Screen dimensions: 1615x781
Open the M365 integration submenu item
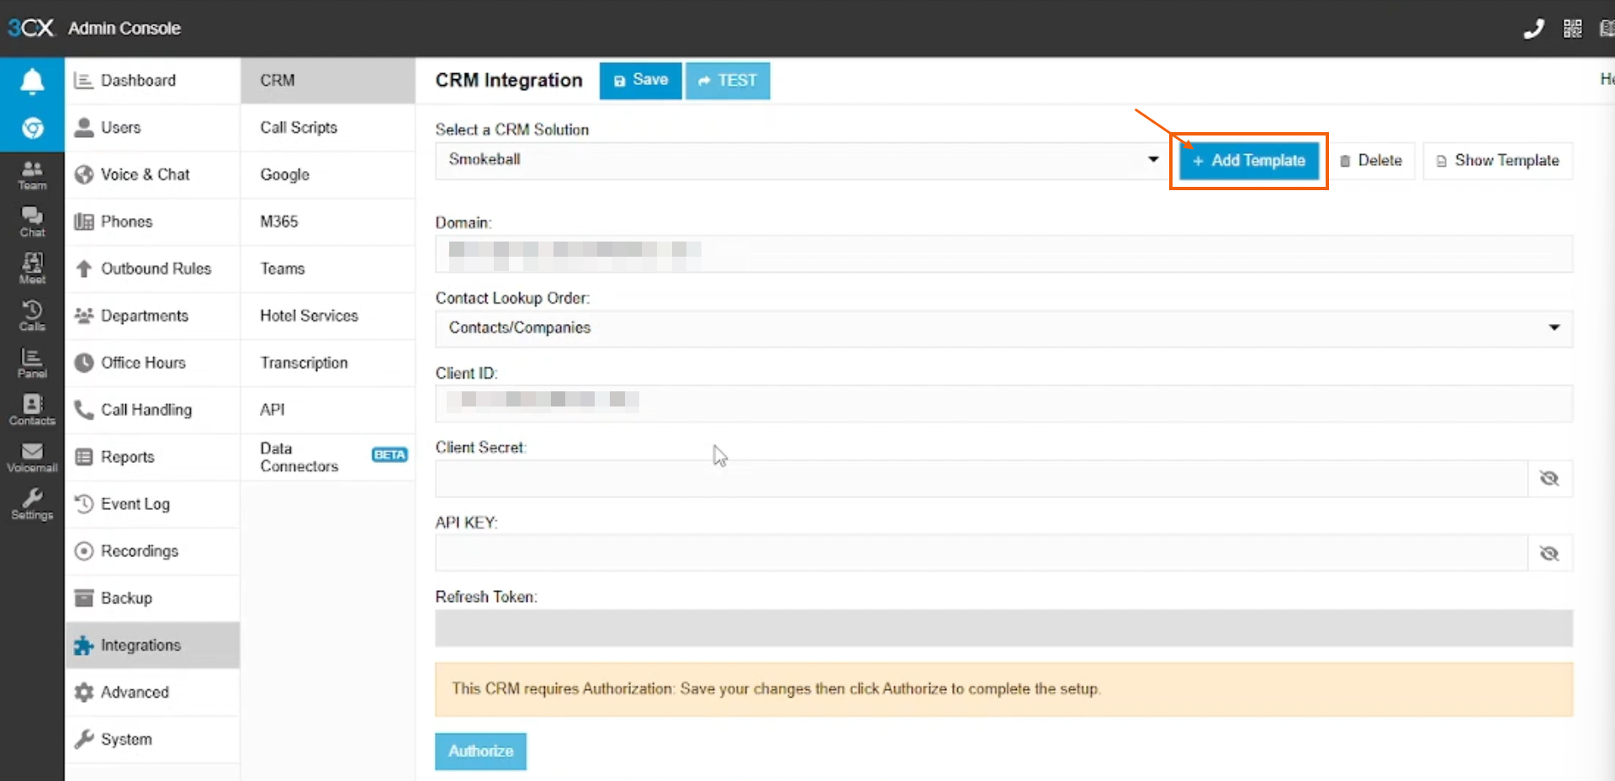click(x=328, y=222)
